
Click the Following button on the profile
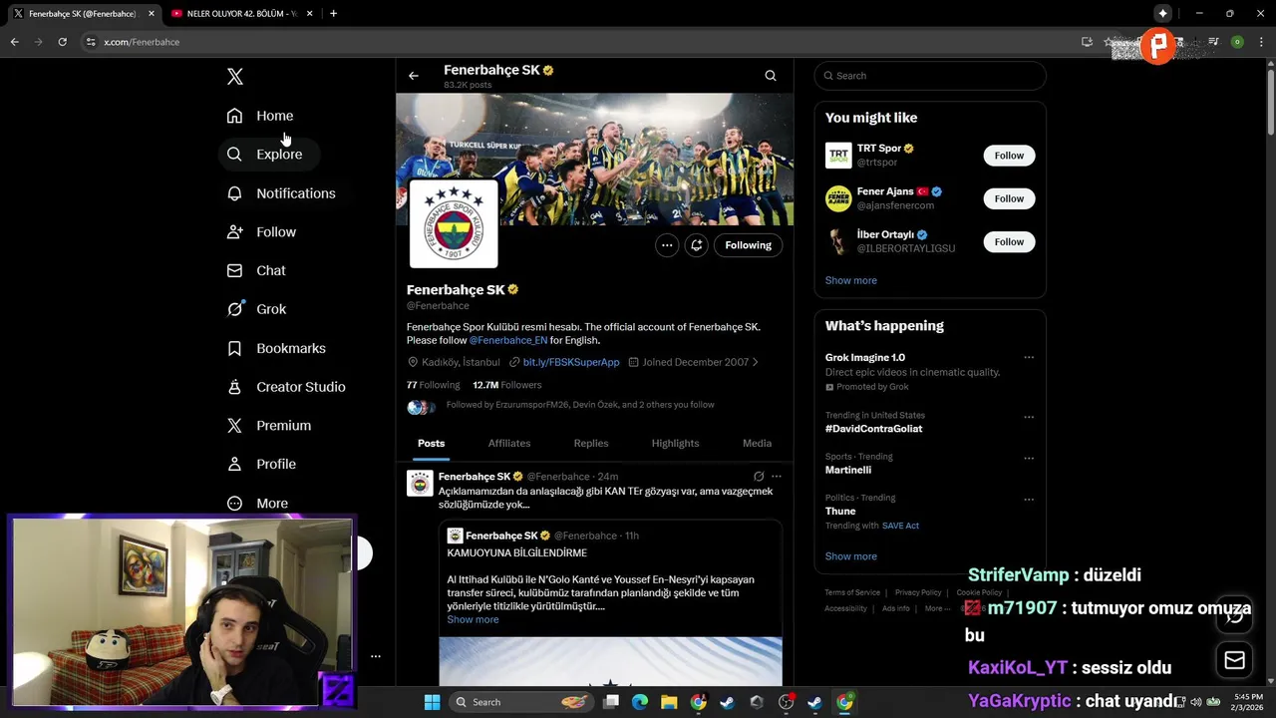[x=748, y=245]
